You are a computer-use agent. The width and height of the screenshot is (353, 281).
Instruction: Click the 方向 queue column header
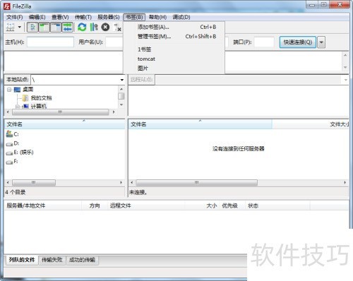(95, 205)
